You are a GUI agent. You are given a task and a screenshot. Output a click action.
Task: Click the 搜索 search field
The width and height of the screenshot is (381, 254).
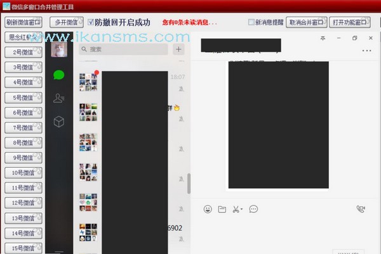[123, 49]
